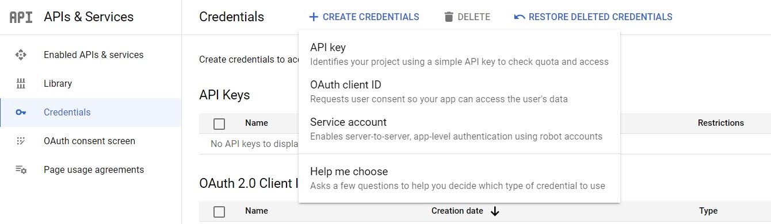This screenshot has width=771, height=224.
Task: Click the 'No API keys to display' text
Action: 254,144
